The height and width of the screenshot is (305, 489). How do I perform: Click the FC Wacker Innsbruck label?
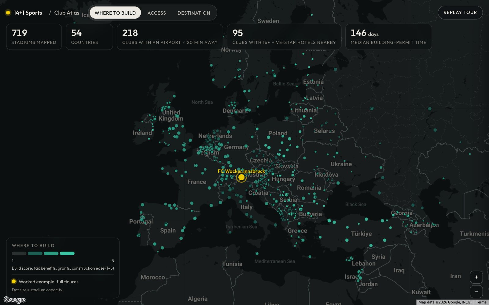[x=241, y=171]
